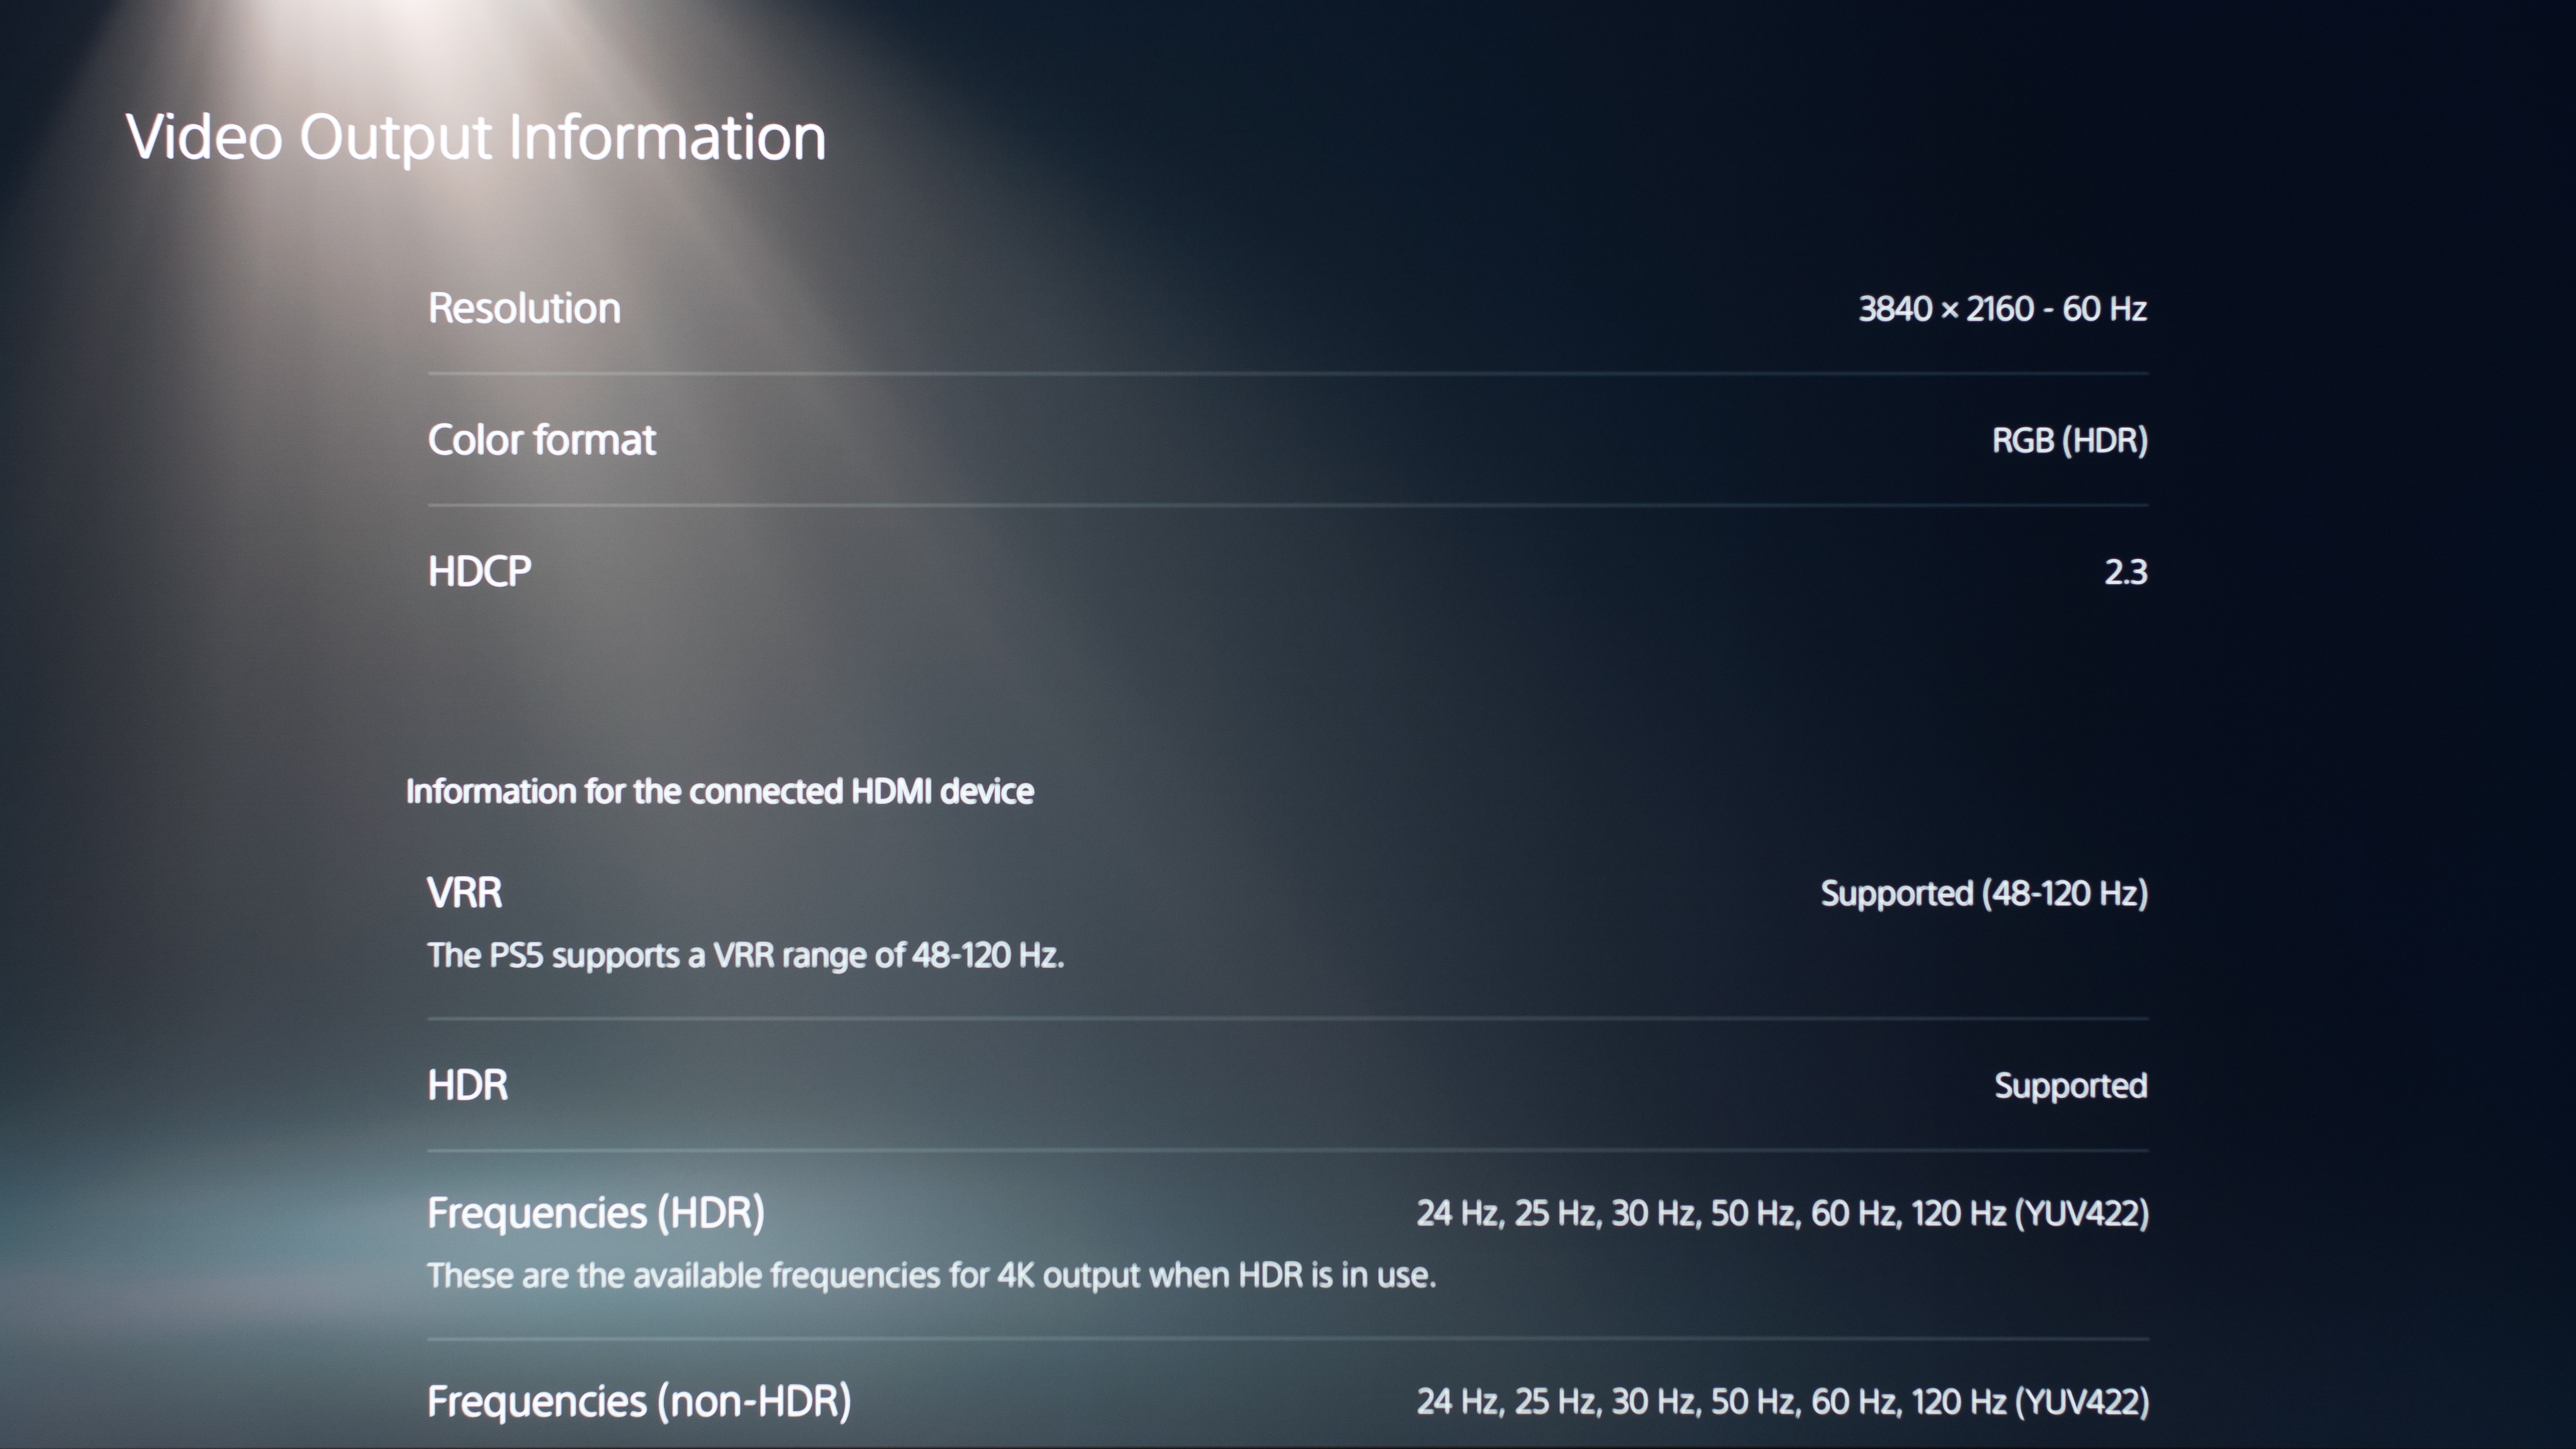Click the 4K output HDR frequencies description
Image resolution: width=2576 pixels, height=1449 pixels.
(931, 1276)
